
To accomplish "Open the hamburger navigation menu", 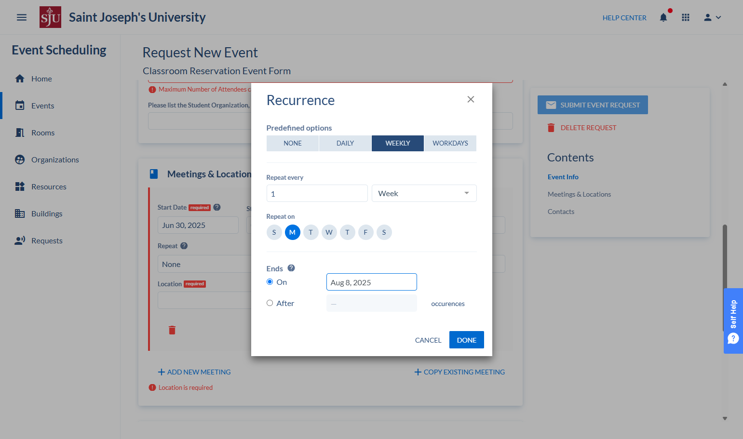I will pyautogui.click(x=22, y=17).
